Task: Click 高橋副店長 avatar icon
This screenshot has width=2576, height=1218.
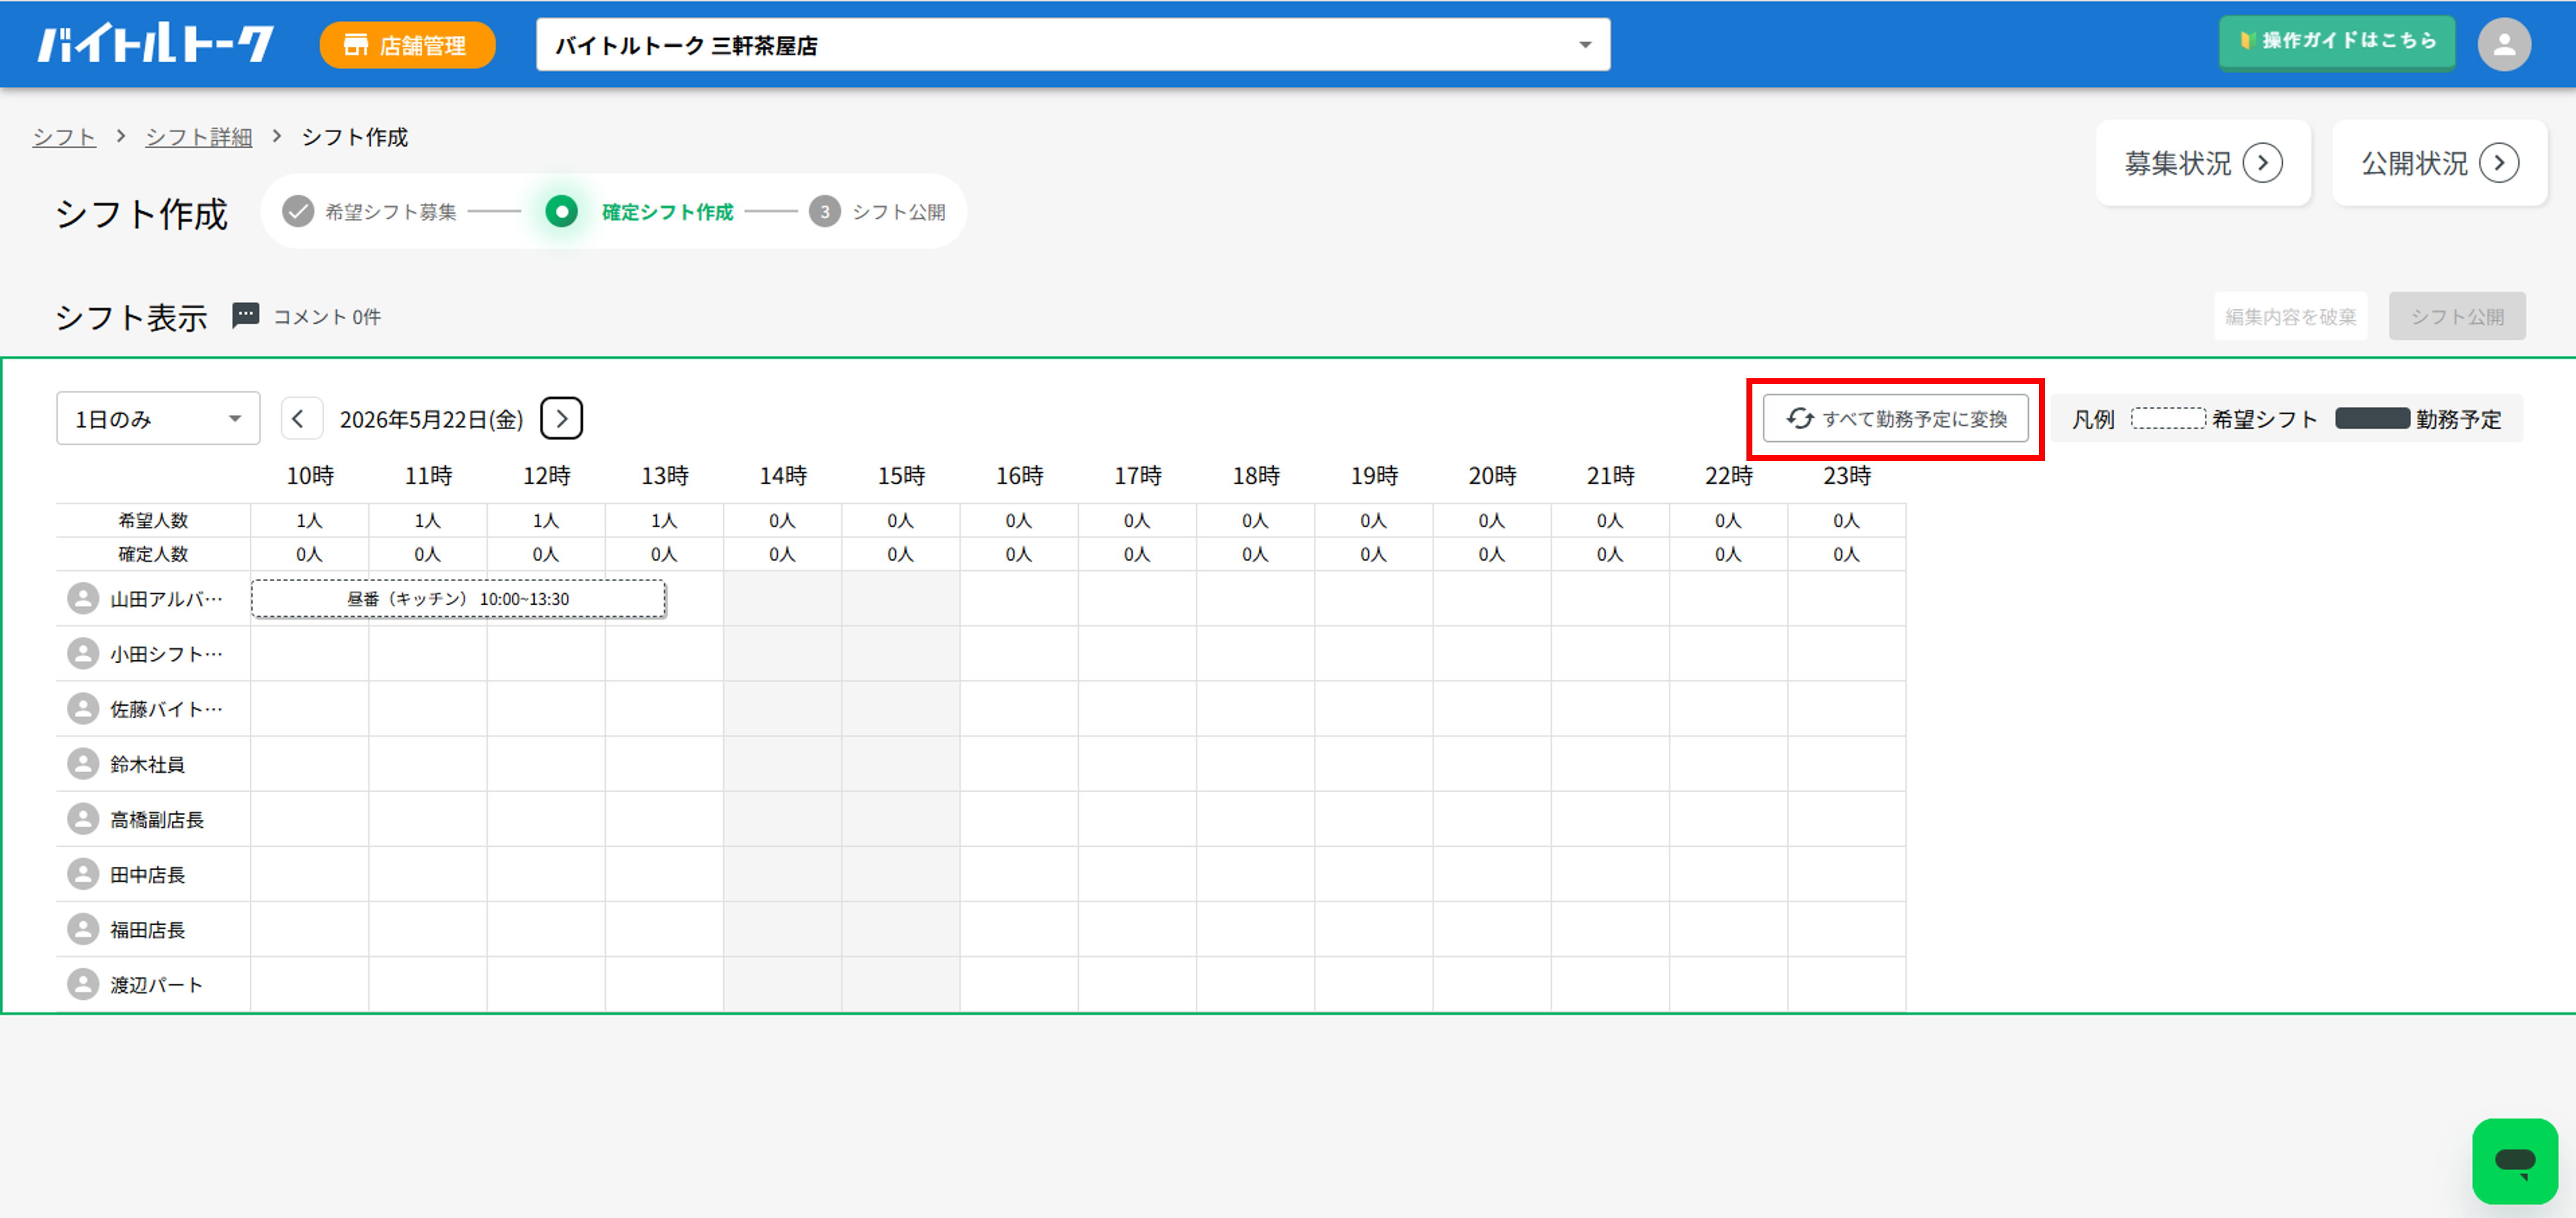Action: [83, 819]
